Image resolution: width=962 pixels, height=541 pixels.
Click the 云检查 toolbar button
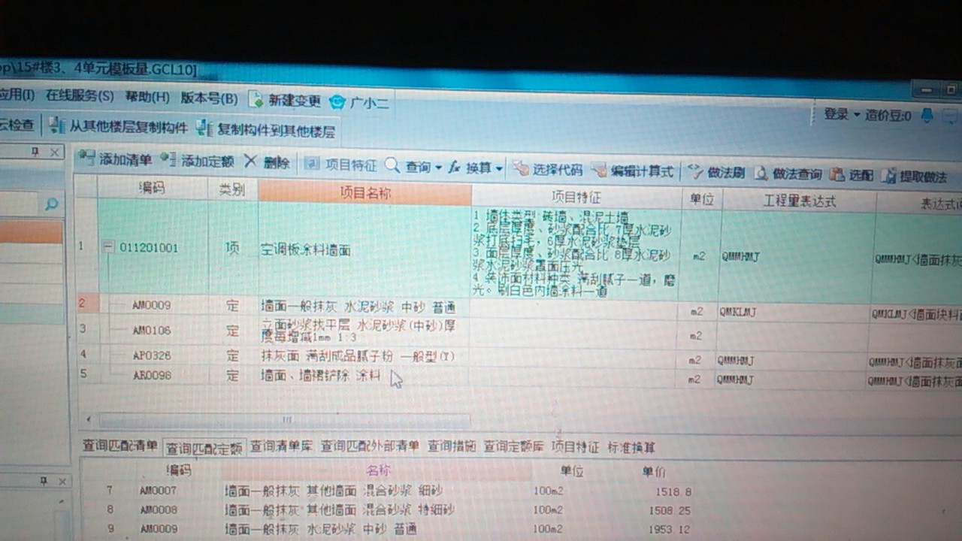pos(17,125)
